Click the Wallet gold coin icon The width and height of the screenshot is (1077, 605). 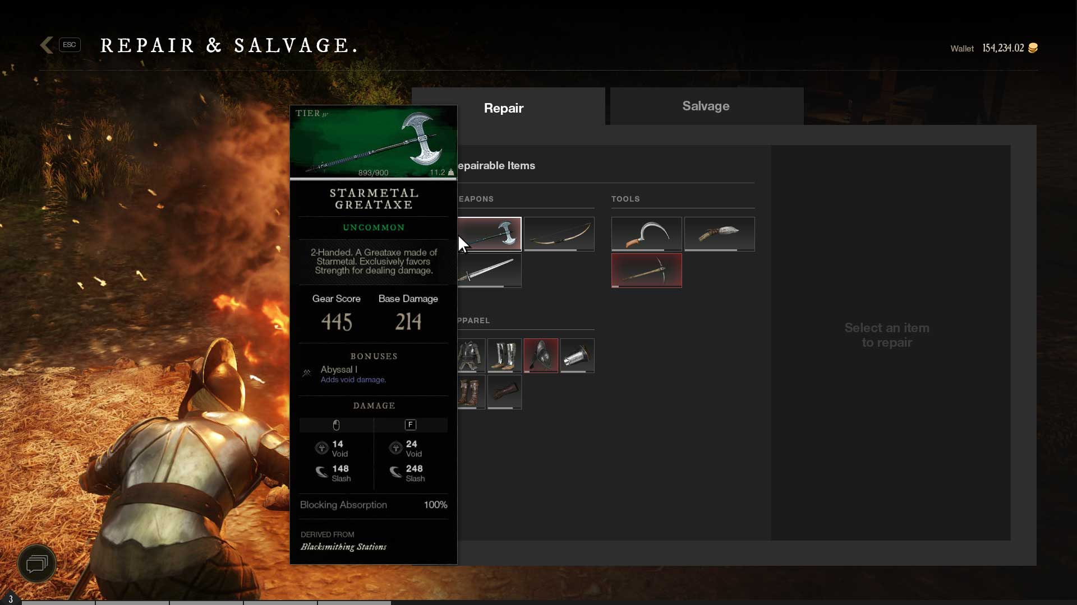click(x=1033, y=48)
